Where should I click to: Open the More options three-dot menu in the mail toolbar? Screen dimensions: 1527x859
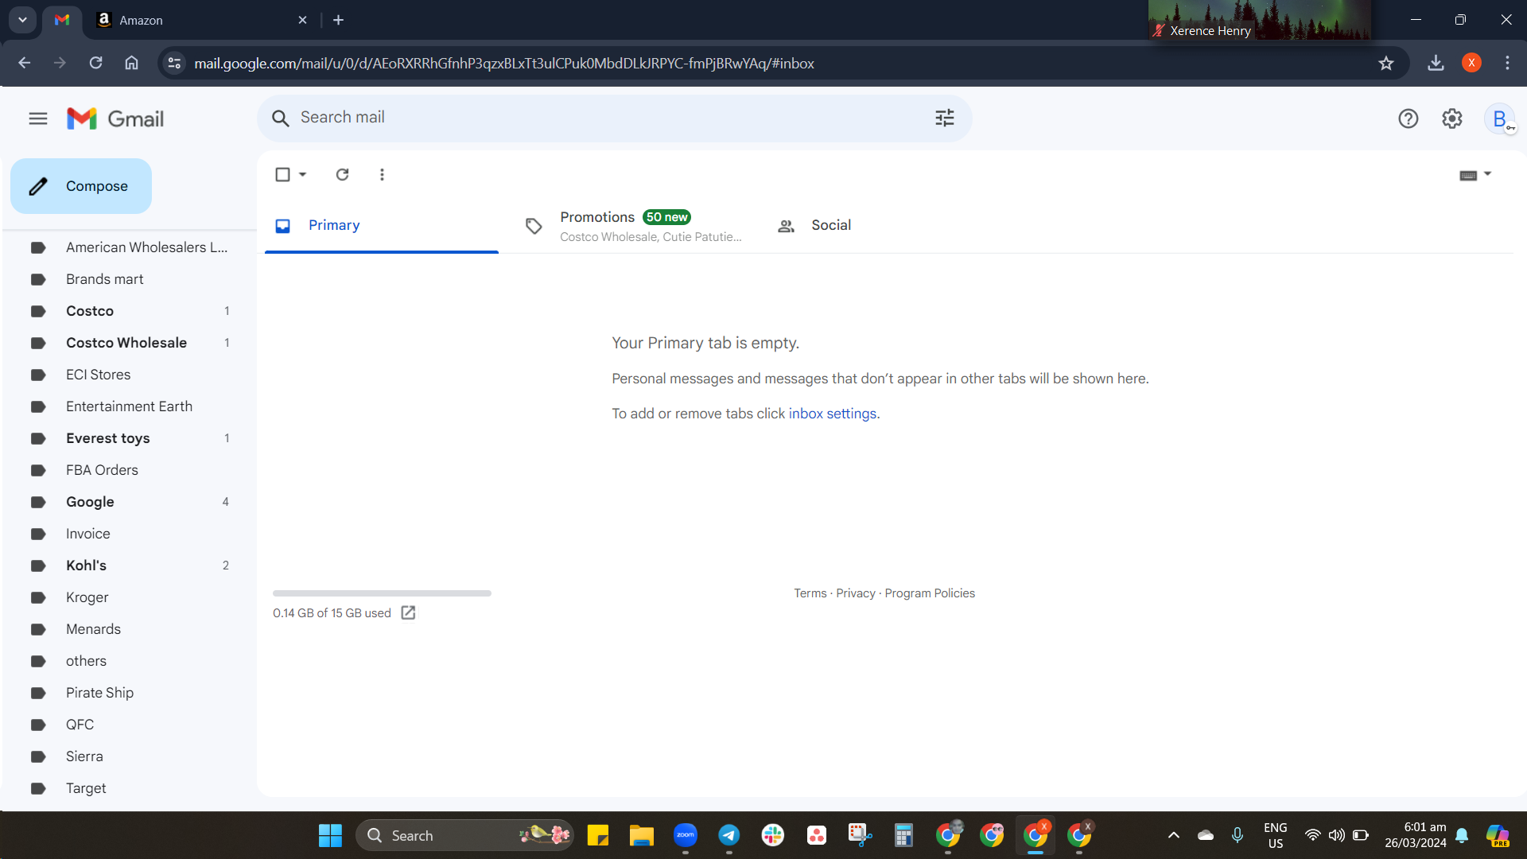coord(382,174)
